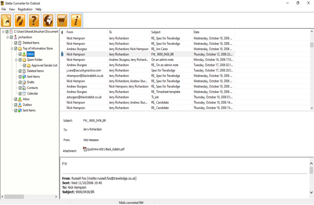Click the shopping cart Buy icon
Screen dimensions: 314x205
(x=62, y=20)
